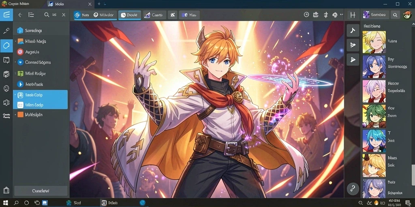
Task: Click the H button in the toolbar
Action: point(353,15)
